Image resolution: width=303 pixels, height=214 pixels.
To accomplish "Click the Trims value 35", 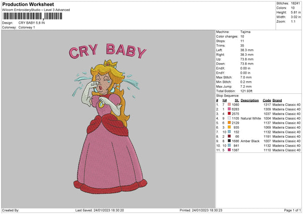I will coord(242,45).
